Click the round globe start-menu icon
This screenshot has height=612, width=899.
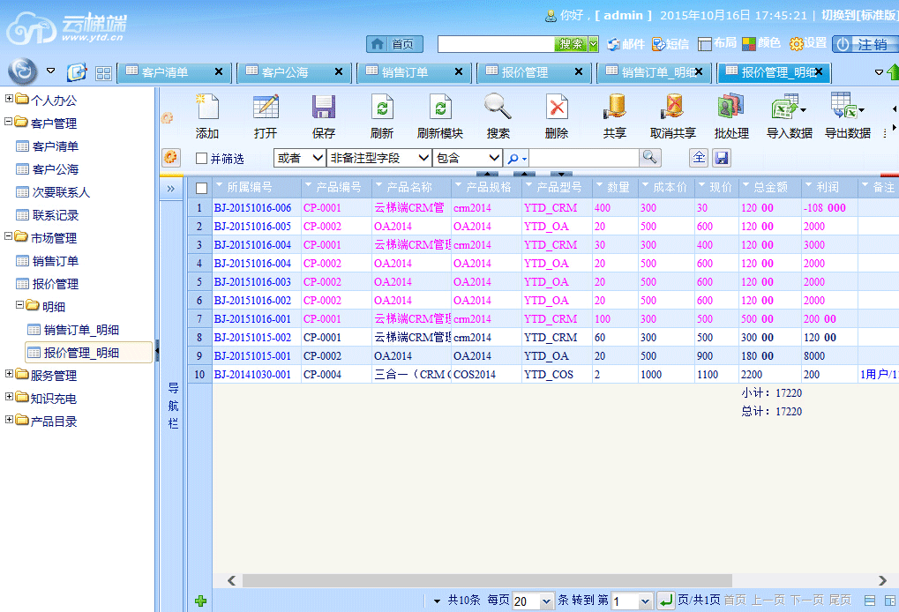point(22,71)
